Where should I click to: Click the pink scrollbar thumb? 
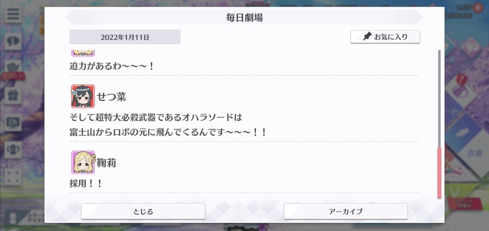click(440, 173)
